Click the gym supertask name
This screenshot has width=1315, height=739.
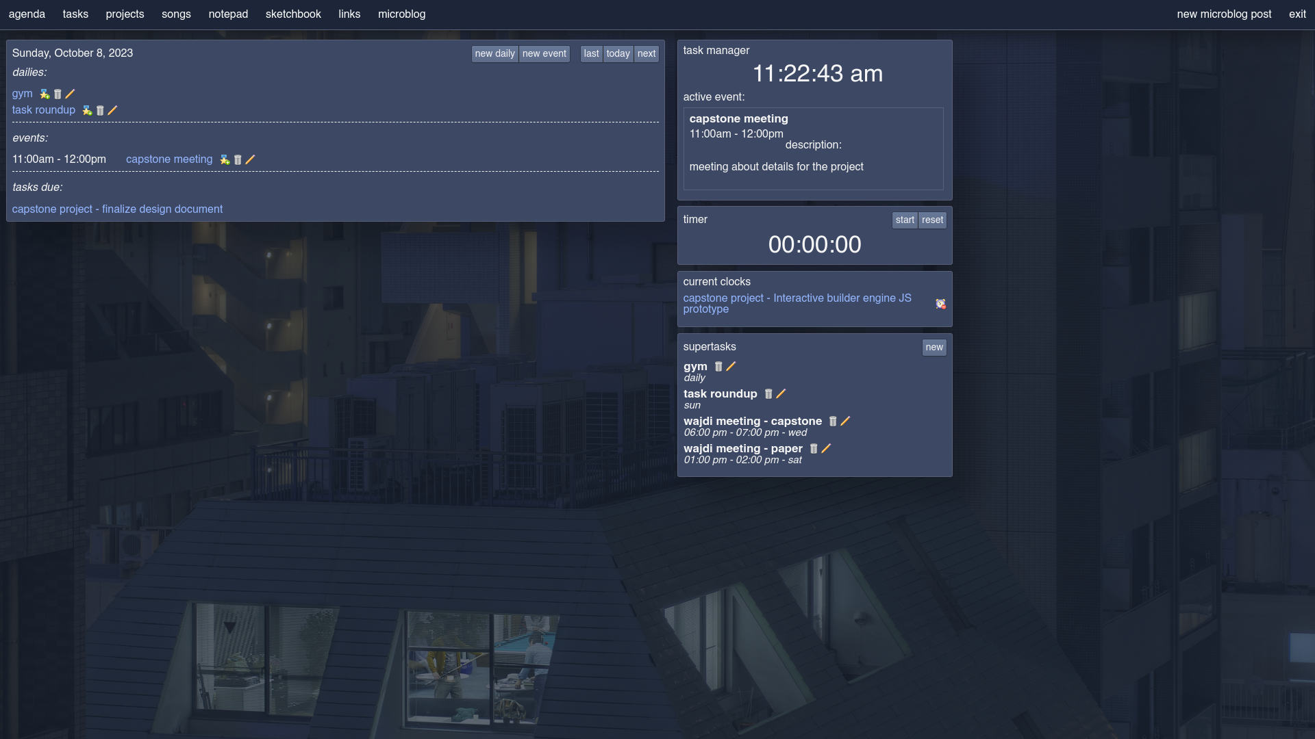pyautogui.click(x=695, y=367)
